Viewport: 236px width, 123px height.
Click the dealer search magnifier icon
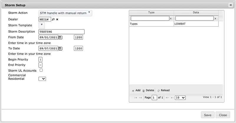point(53,19)
